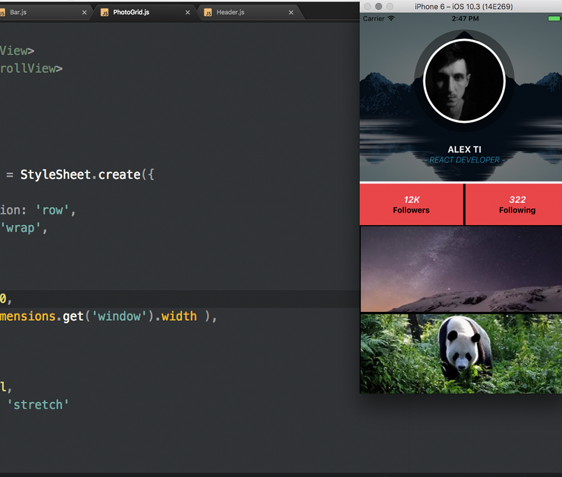Click the green battery icon in simulator

click(x=554, y=19)
